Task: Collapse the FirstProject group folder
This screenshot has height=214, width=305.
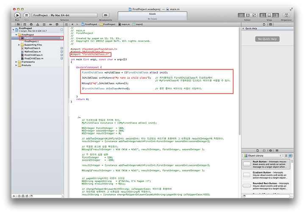Action: pos(17,35)
